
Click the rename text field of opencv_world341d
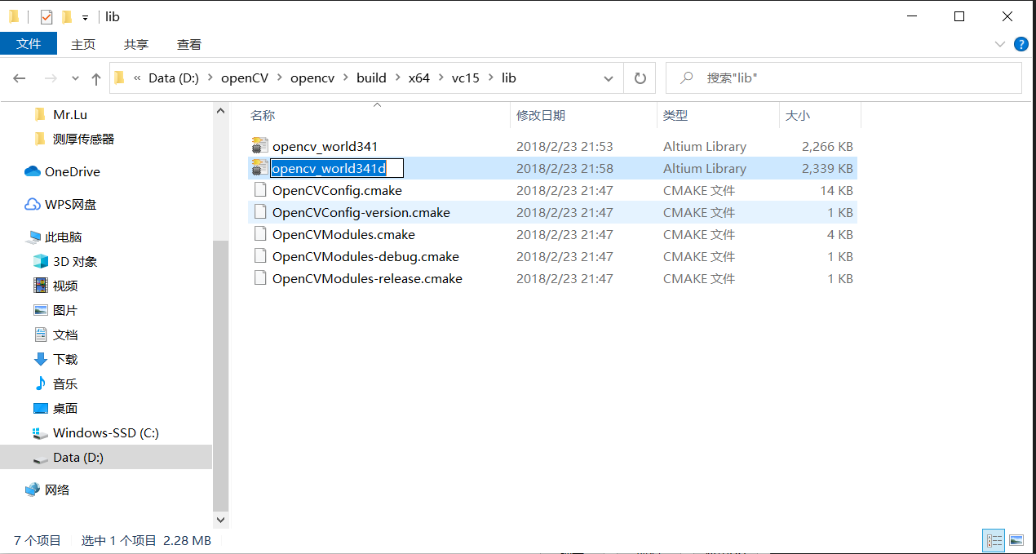[x=336, y=167]
